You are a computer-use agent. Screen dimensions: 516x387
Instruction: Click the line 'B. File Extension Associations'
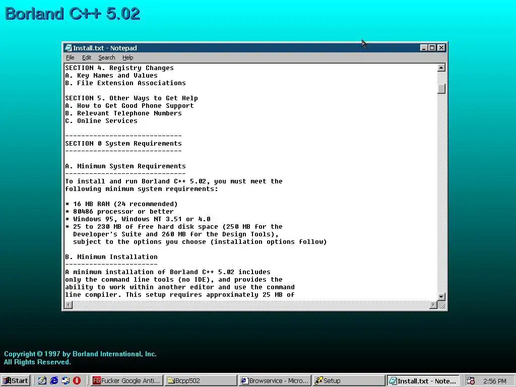point(125,83)
